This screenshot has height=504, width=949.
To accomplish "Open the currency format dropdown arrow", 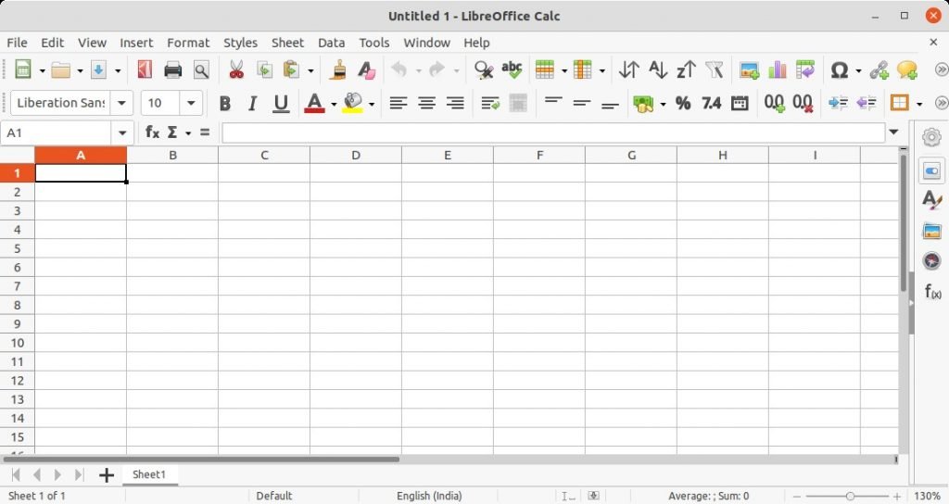I will pyautogui.click(x=663, y=104).
